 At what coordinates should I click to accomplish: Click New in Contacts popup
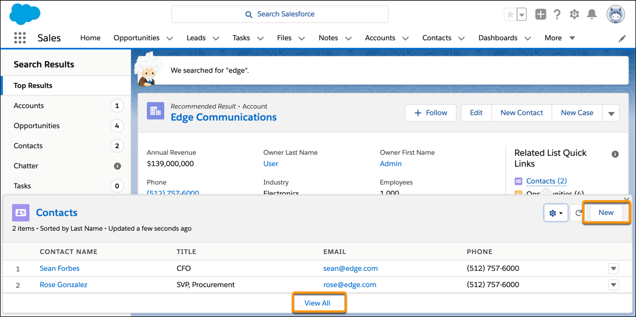606,213
